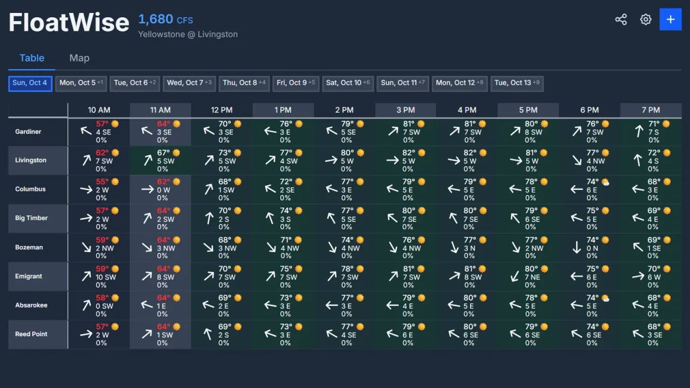The width and height of the screenshot is (690, 388).
Task: Click the sun icon for Livingston at 12 PM
Action: coord(238,153)
